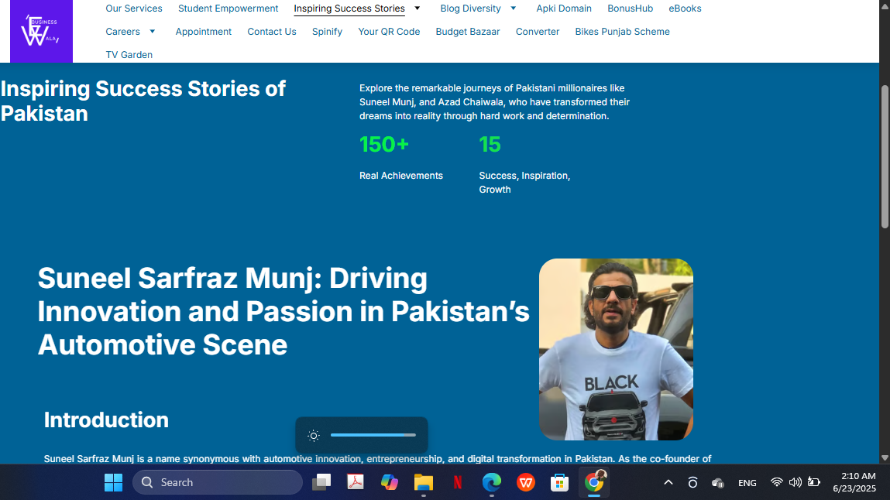Click the Business Wala logo
This screenshot has width=890, height=500.
(x=41, y=31)
